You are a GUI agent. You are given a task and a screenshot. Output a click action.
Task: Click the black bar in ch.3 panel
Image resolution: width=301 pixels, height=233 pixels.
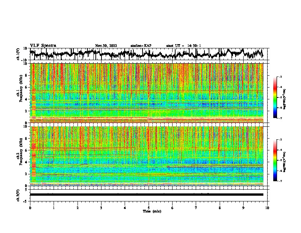147,195
